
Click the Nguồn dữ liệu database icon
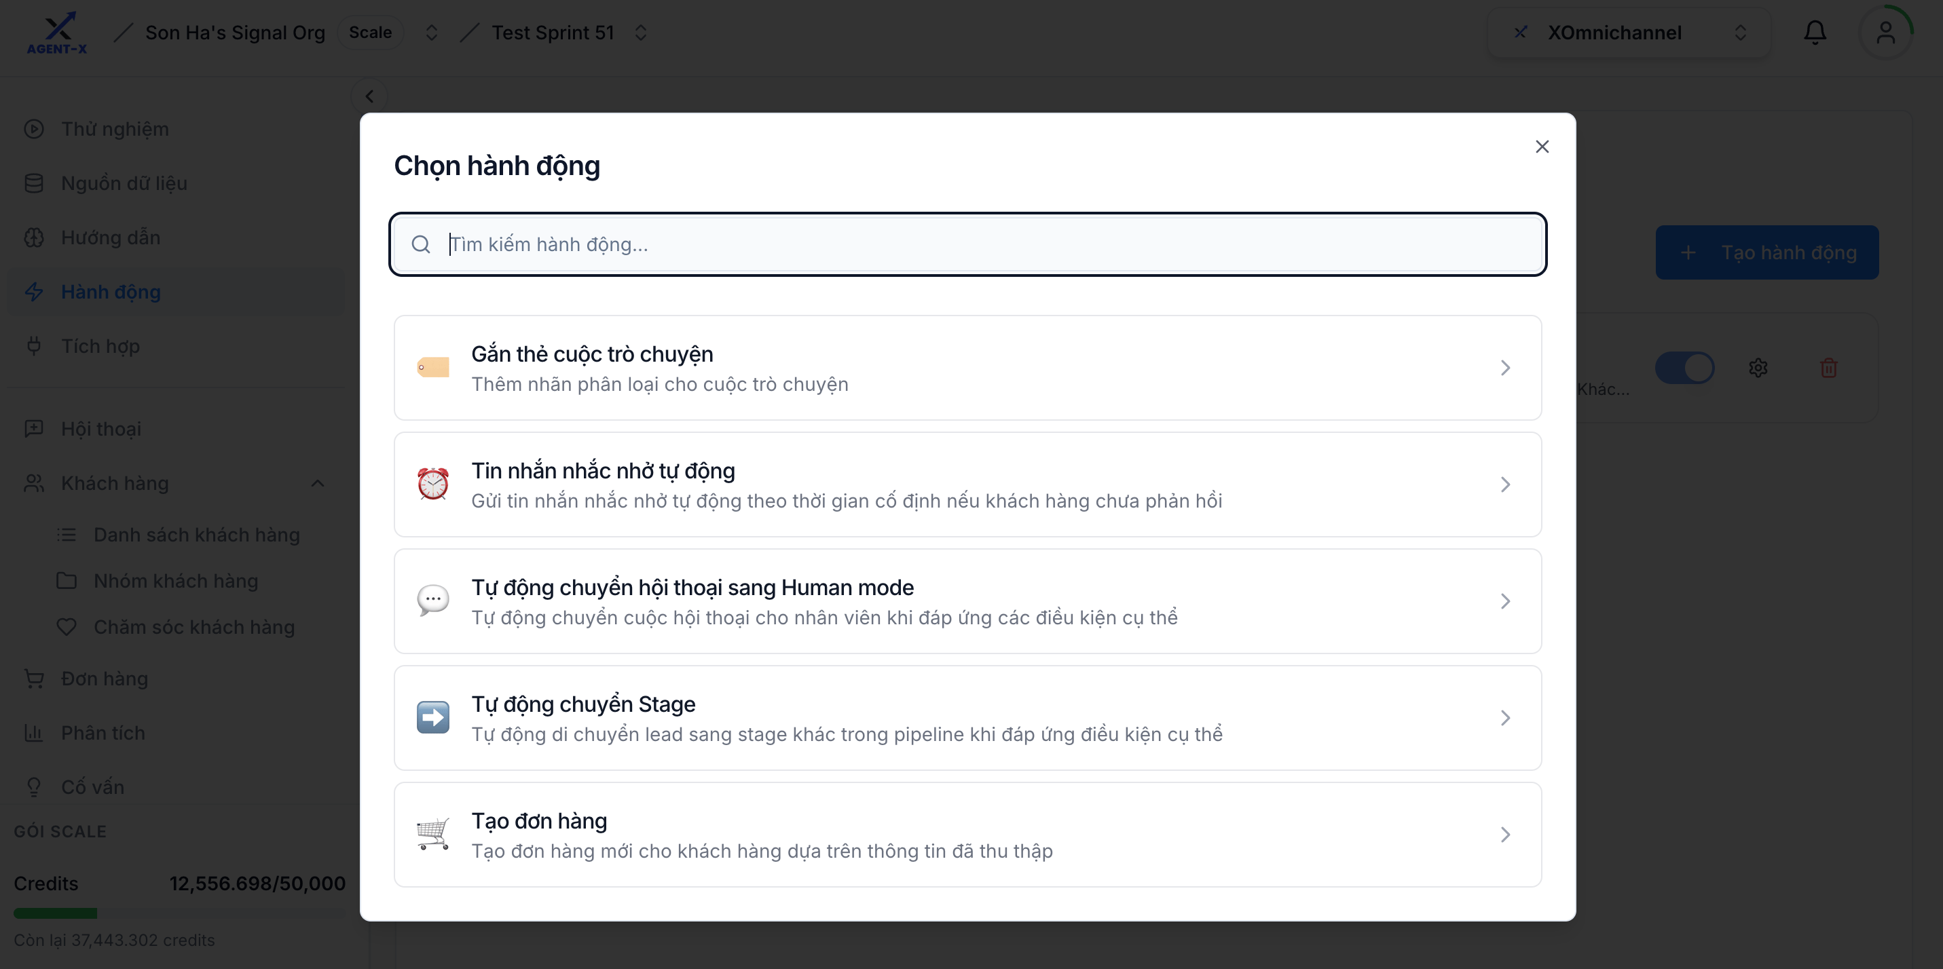point(34,183)
